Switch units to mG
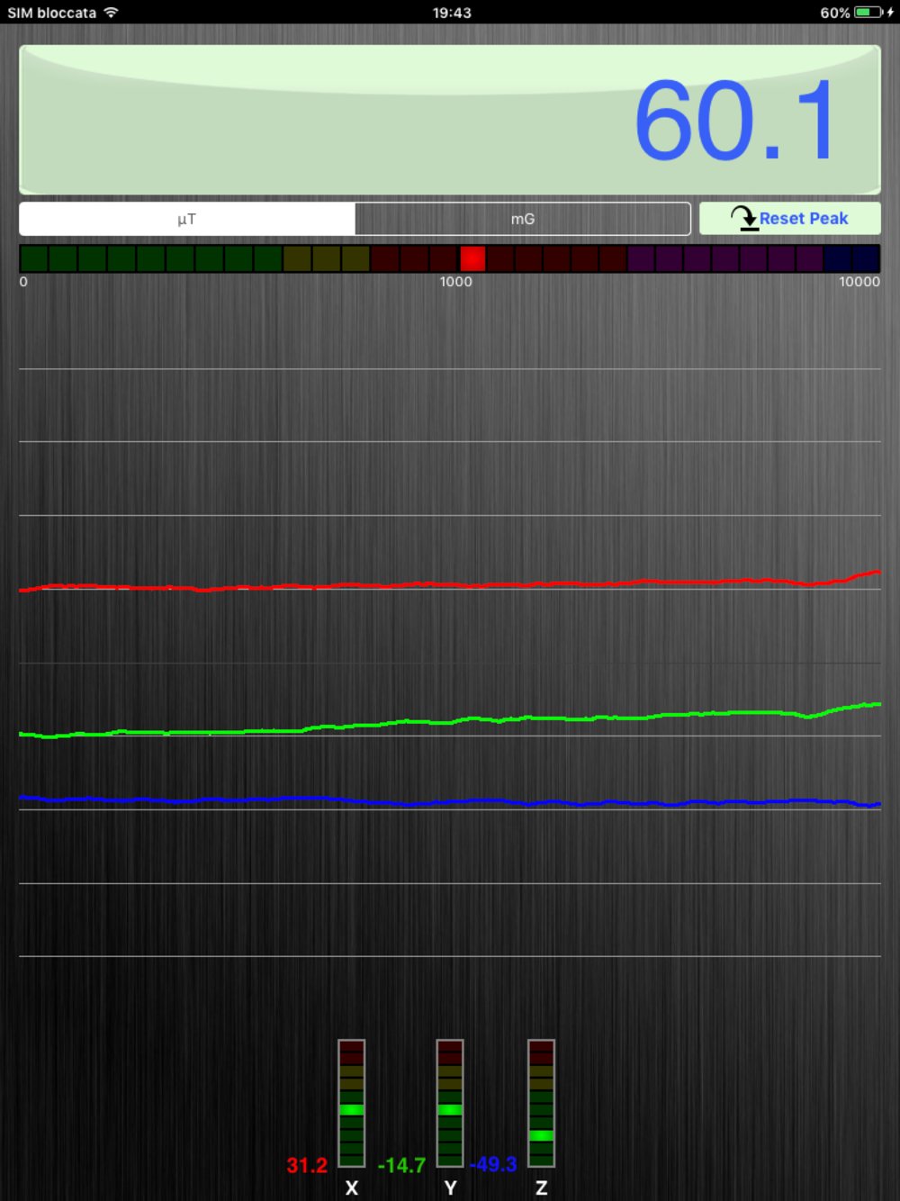Viewport: 900px width, 1201px height. 523,219
